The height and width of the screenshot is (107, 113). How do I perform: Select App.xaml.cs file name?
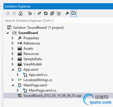coord(38,75)
